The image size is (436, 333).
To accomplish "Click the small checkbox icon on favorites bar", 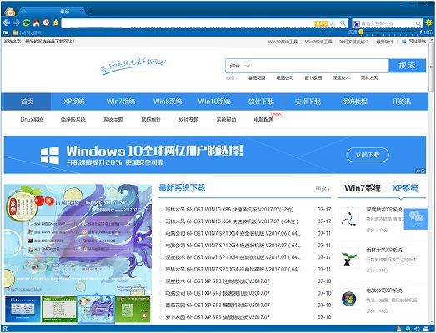I will point(6,32).
